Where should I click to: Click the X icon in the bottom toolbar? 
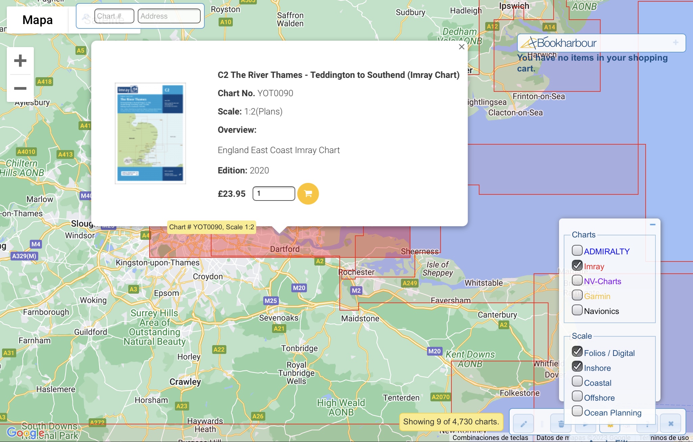coord(671,424)
